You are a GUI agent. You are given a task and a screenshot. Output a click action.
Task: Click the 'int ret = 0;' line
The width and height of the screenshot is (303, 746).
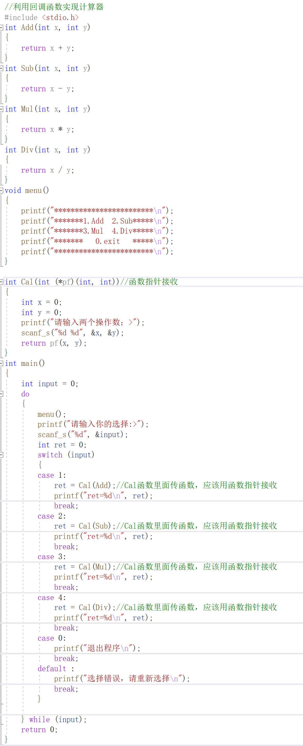(x=62, y=445)
